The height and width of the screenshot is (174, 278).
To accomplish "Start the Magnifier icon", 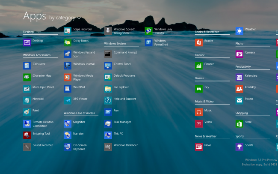I will 68,124.
